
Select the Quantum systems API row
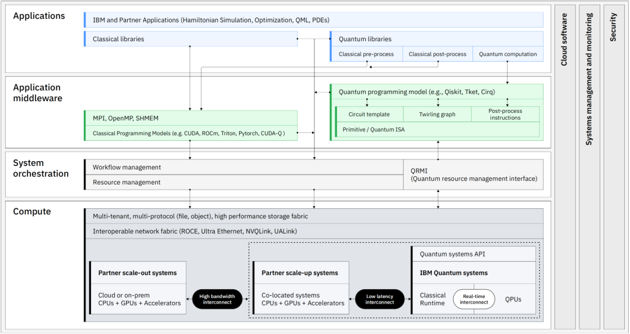(473, 254)
